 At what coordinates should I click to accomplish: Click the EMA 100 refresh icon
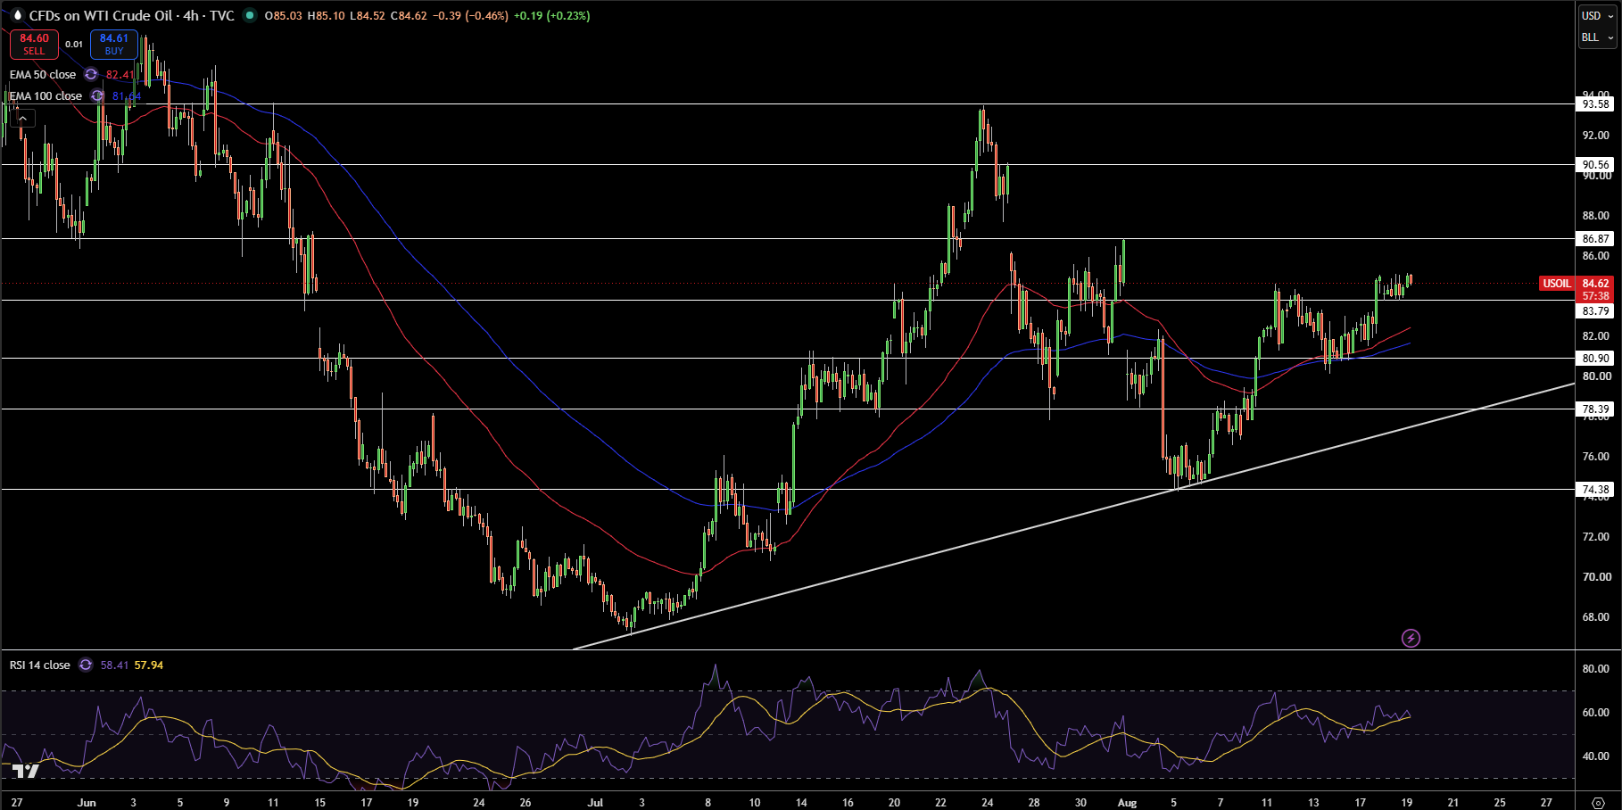click(97, 96)
